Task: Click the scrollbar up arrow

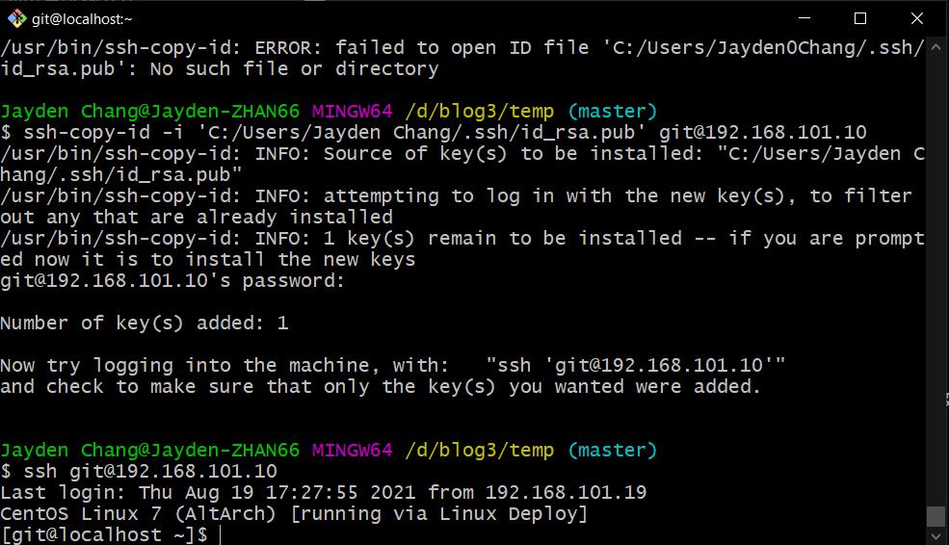Action: coord(936,46)
